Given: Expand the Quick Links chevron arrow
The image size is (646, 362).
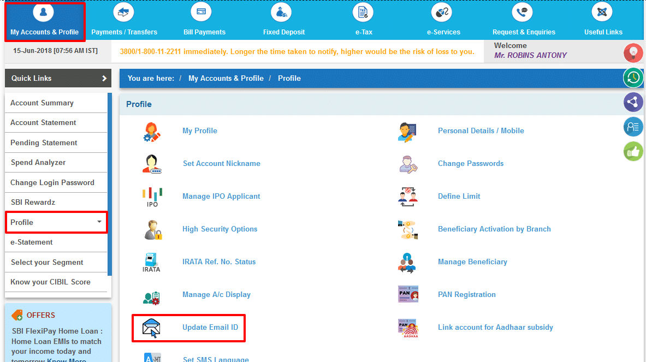Looking at the screenshot, I should [x=104, y=78].
